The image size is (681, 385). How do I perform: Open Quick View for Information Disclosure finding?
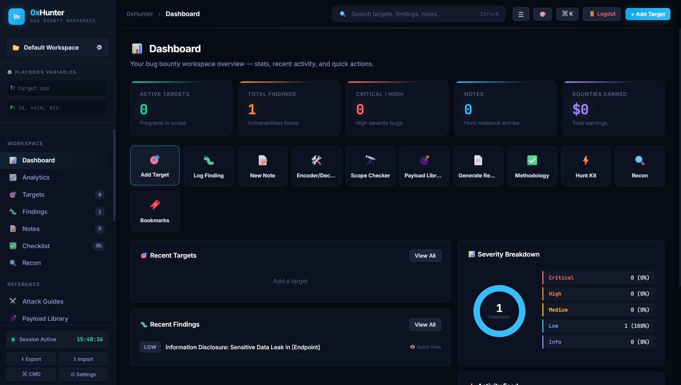click(426, 347)
